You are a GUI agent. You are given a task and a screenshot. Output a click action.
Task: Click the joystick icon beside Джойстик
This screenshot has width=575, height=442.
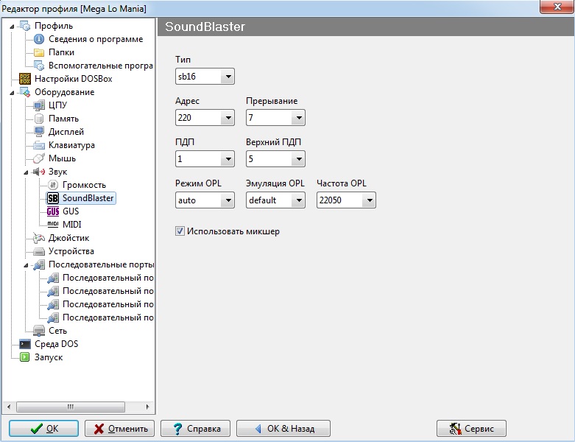point(39,238)
